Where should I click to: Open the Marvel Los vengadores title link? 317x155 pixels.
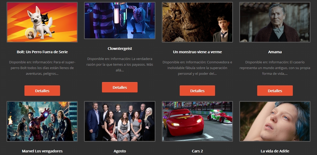point(42,151)
